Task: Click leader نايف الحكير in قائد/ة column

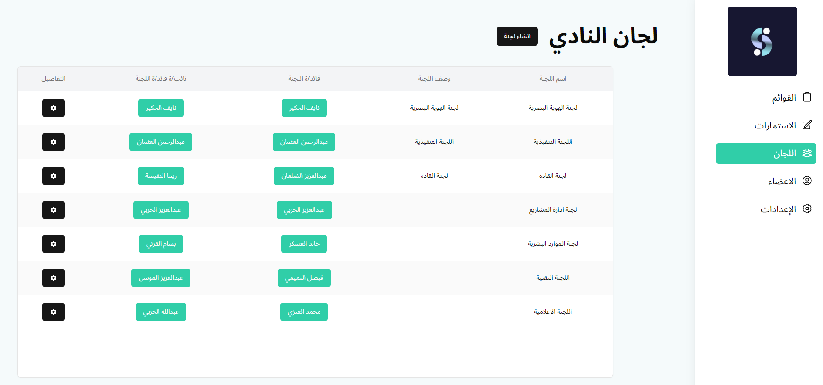Action: (304, 108)
